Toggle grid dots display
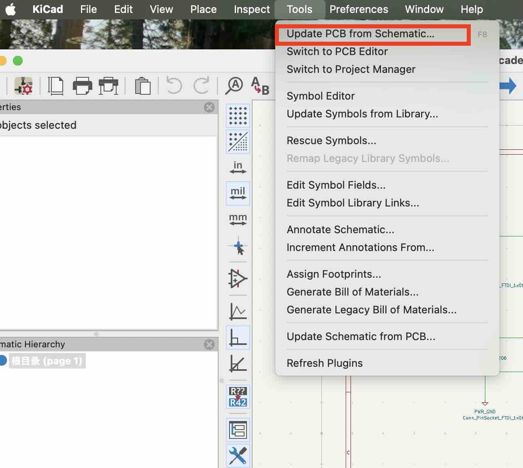Screen dimensions: 523x468 (x=238, y=116)
